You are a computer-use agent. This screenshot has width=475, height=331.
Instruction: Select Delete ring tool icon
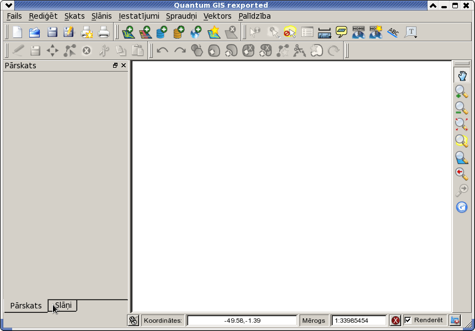tap(248, 51)
